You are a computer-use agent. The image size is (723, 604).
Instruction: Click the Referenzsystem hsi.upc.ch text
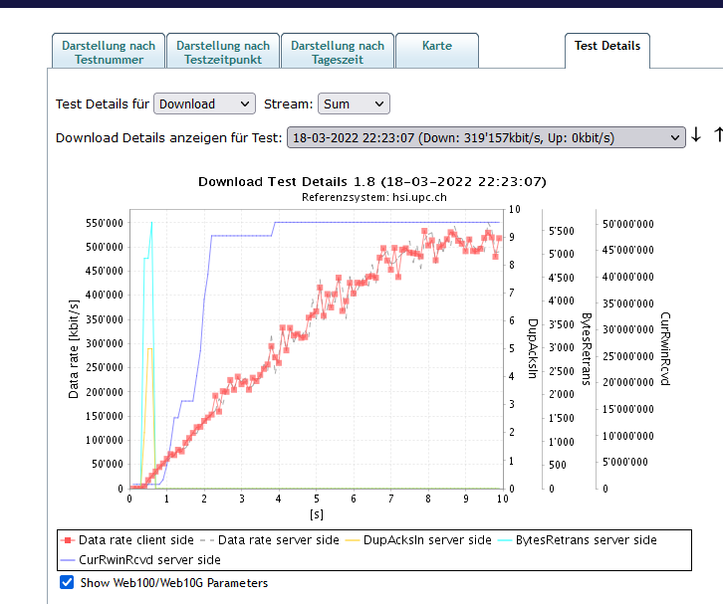373,198
